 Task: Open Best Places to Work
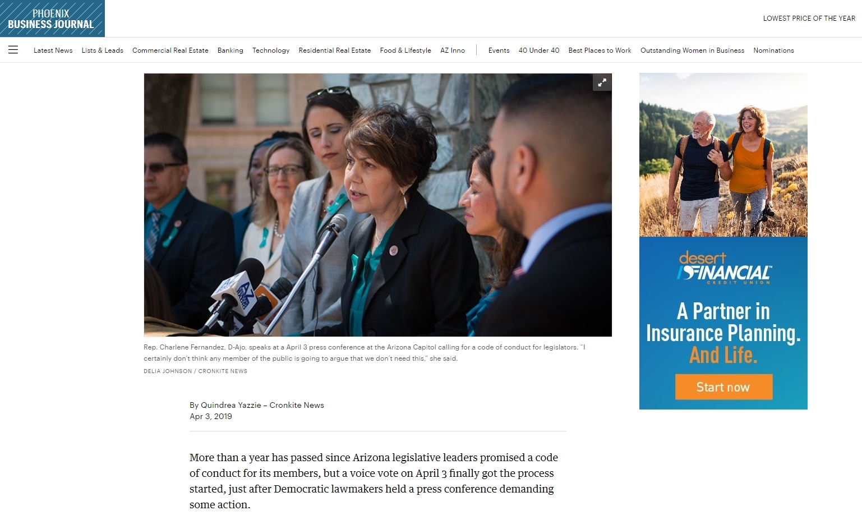coord(600,50)
